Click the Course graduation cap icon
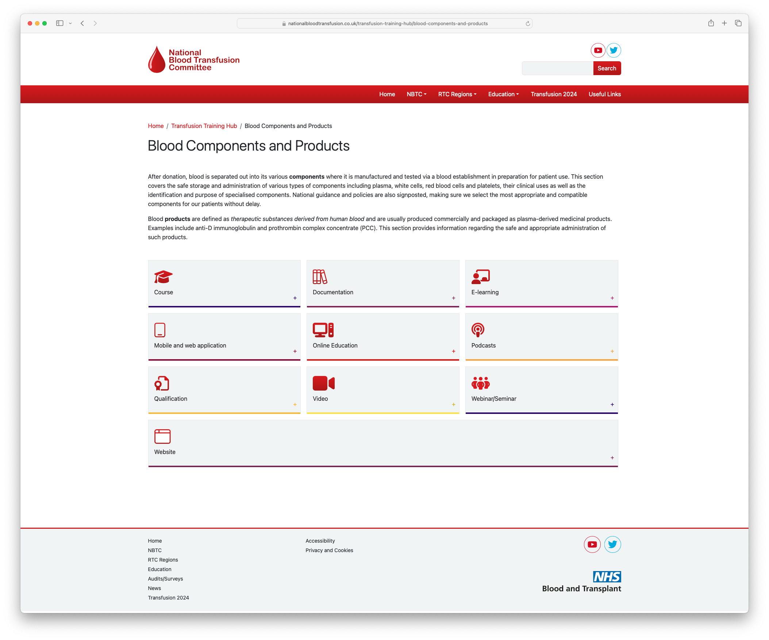 (x=163, y=278)
